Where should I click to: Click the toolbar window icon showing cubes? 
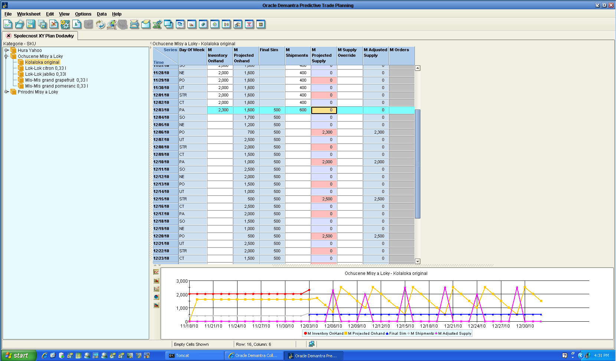[x=203, y=24]
